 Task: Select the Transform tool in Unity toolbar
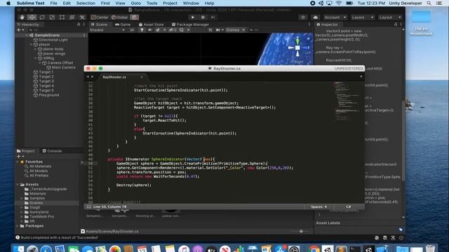point(72,17)
